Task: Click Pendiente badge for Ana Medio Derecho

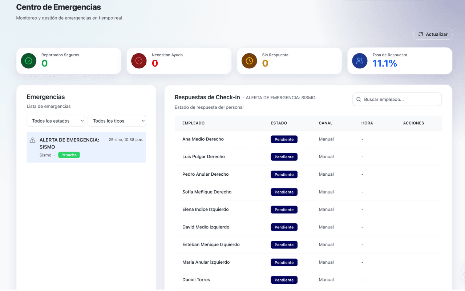Action: click(284, 139)
